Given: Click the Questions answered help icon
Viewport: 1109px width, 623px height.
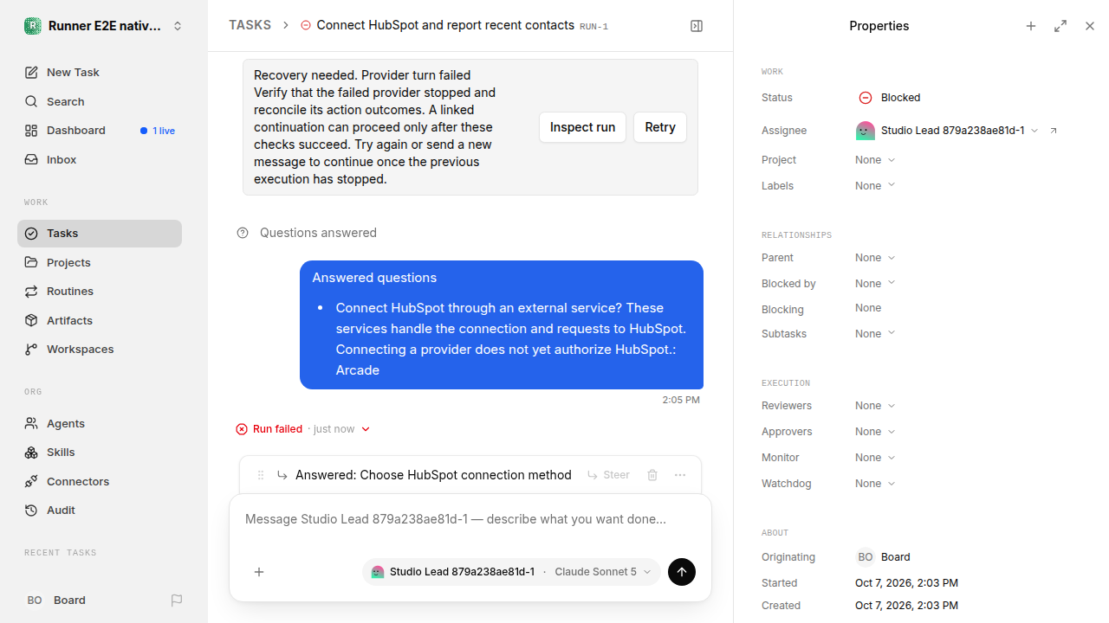Looking at the screenshot, I should 243,233.
